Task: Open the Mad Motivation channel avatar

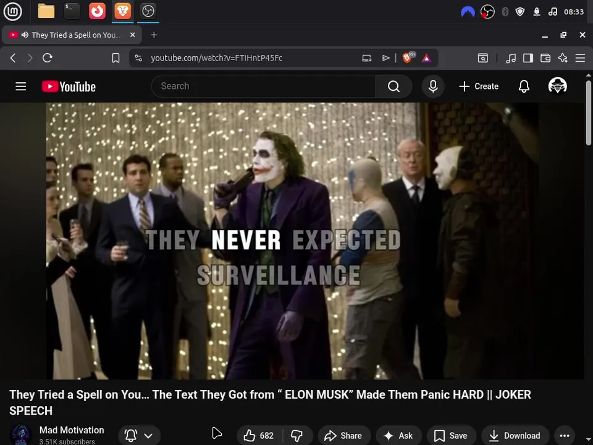Action: click(x=21, y=434)
